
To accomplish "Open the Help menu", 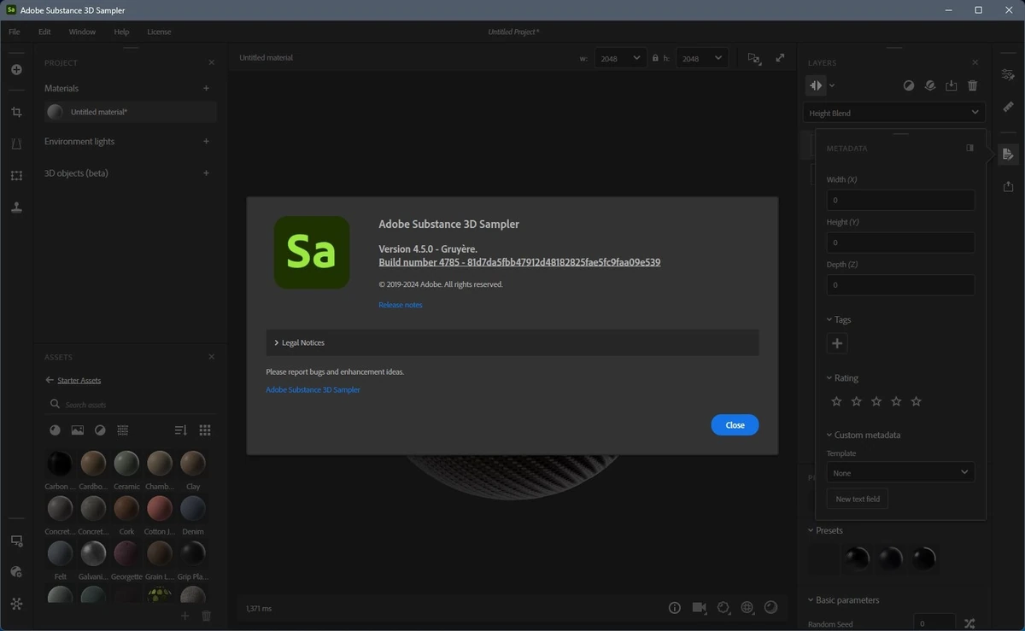I will (x=121, y=32).
